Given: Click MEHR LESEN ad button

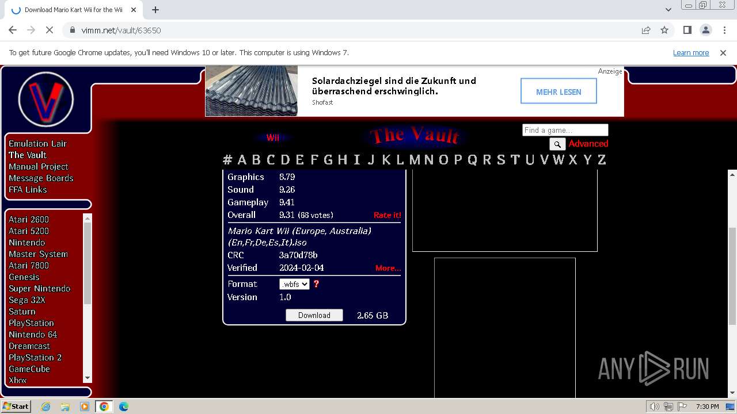Looking at the screenshot, I should (559, 91).
